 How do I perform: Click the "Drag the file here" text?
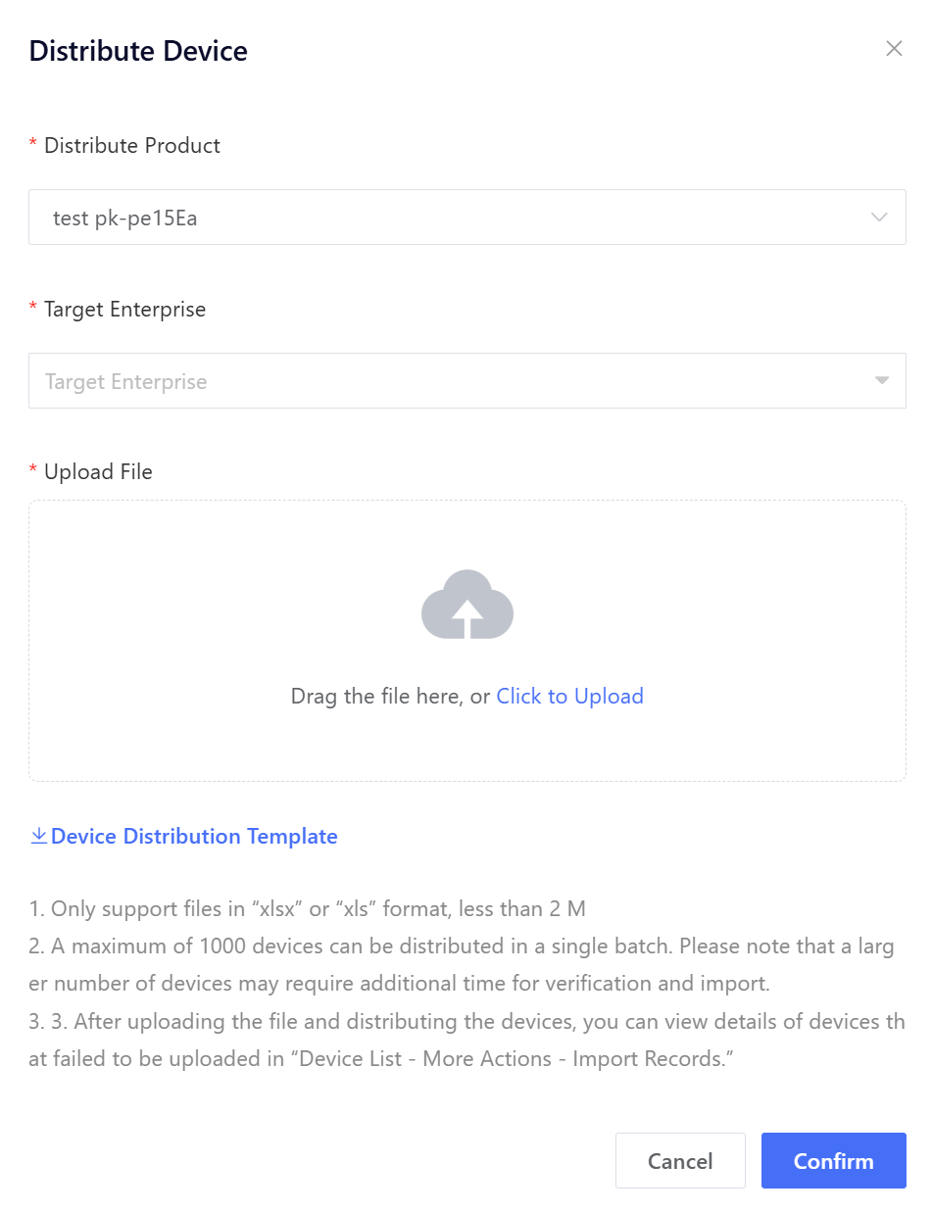[390, 697]
